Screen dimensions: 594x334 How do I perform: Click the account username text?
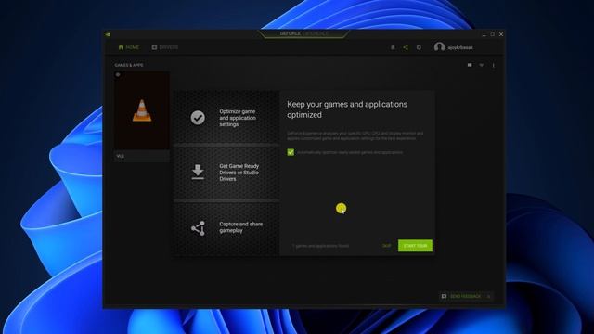460,47
